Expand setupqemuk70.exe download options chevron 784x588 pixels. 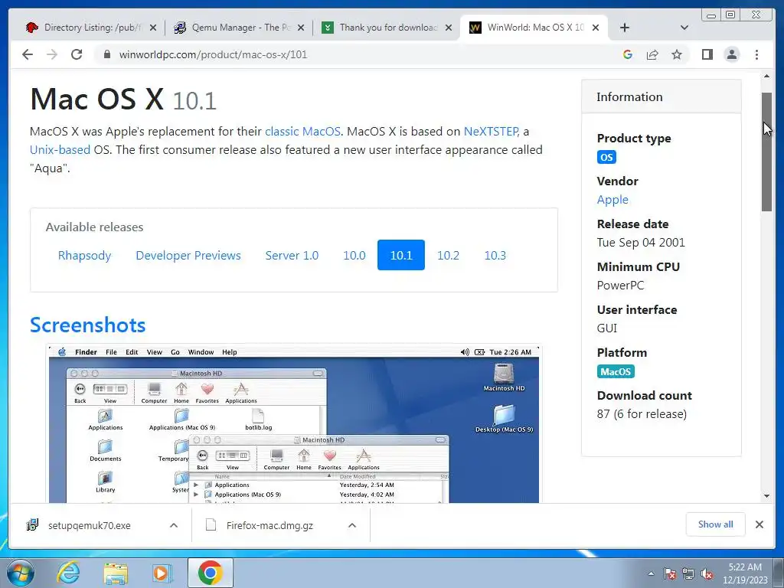[174, 525]
